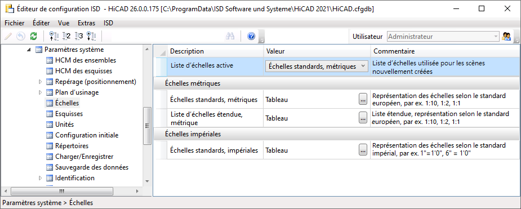Open the Extras menu
The image size is (521, 209).
pos(86,23)
